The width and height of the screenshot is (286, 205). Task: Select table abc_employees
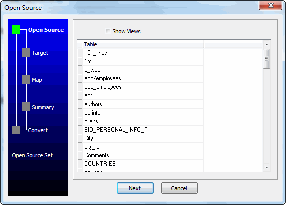pos(143,87)
